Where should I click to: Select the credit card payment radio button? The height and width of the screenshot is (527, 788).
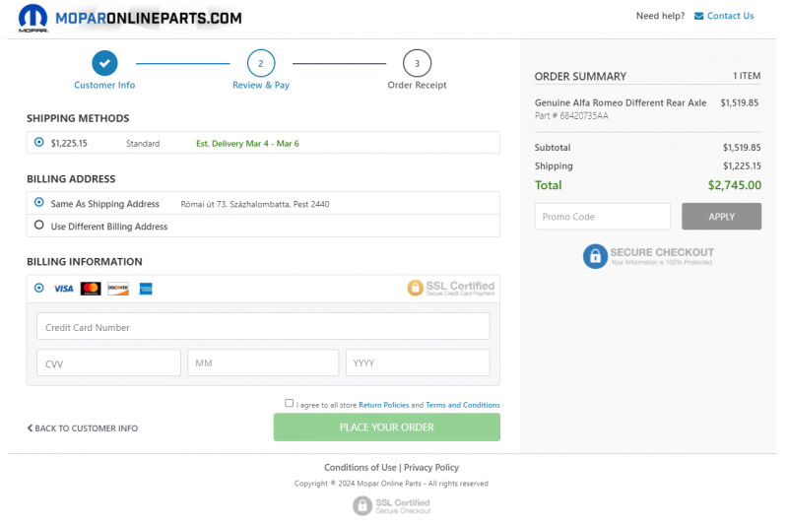38,288
